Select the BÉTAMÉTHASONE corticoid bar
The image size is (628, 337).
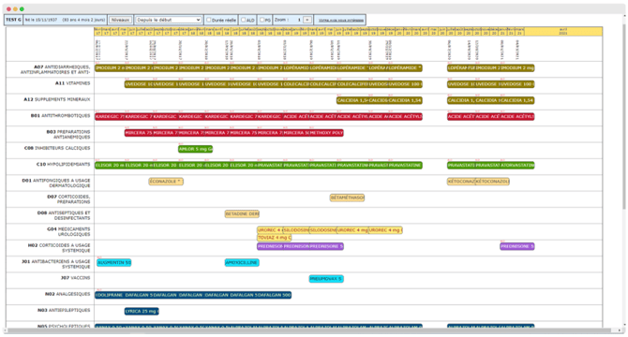click(x=347, y=198)
